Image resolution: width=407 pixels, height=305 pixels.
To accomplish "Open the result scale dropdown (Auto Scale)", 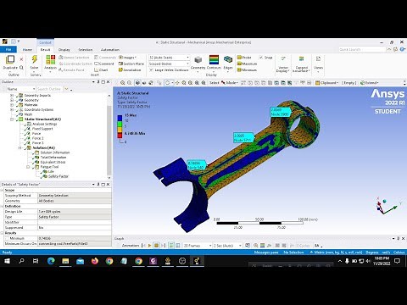I will pos(169,58).
